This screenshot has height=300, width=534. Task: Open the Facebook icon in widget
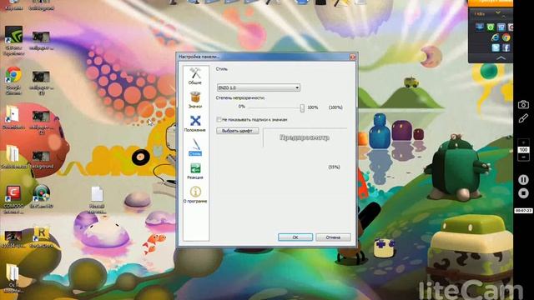tap(506, 48)
